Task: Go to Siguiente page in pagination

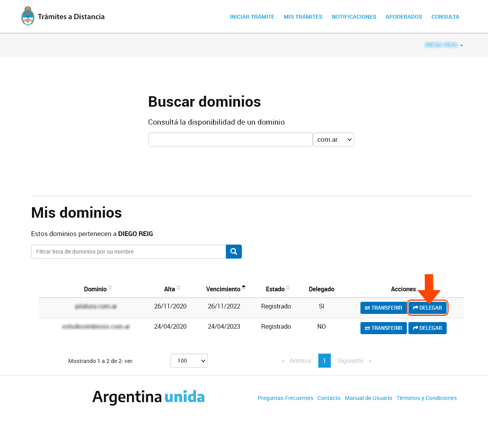Action: point(350,361)
